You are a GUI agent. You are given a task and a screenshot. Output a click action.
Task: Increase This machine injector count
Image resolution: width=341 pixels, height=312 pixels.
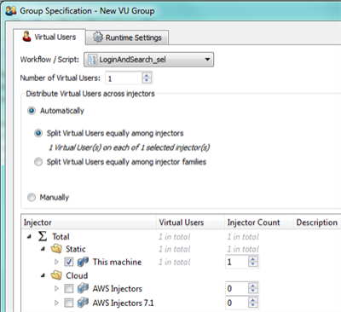(x=253, y=259)
